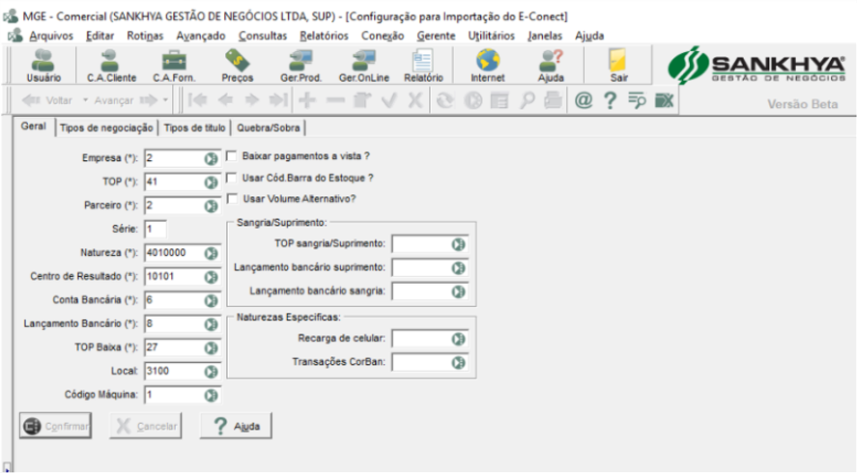Switch to Quebra/Sobra tab
The width and height of the screenshot is (857, 473).
(269, 127)
